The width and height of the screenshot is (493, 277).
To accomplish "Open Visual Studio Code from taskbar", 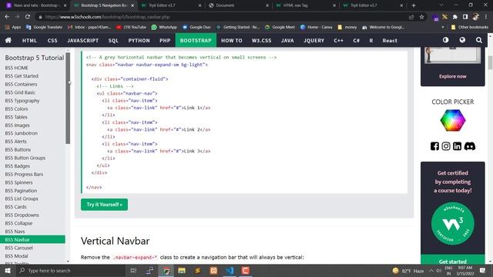I will 230,270.
